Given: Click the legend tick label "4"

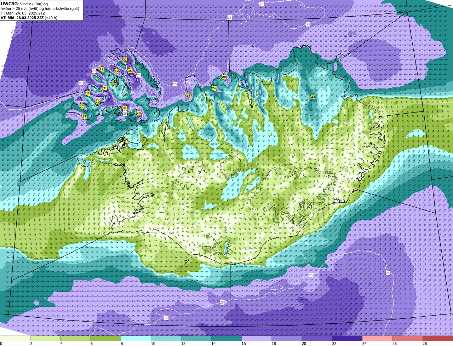Looking at the screenshot, I should [62, 344].
